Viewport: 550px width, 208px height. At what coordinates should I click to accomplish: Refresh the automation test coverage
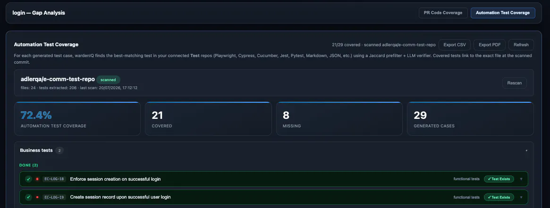[x=521, y=45]
